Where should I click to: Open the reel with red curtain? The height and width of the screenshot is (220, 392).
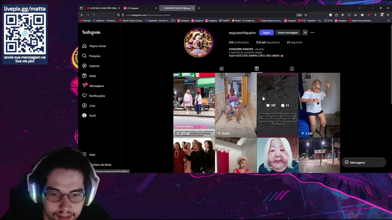coord(236,155)
